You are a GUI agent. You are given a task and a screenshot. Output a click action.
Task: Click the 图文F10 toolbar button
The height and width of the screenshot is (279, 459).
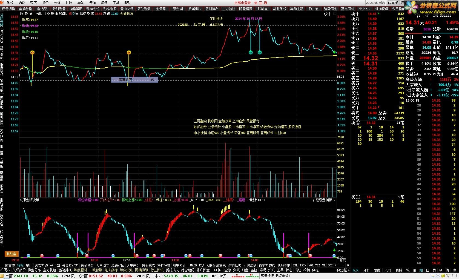[x=364, y=9]
